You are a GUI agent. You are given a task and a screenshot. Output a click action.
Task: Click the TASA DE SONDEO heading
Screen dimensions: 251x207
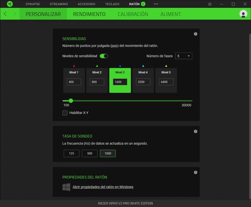pos(77,136)
